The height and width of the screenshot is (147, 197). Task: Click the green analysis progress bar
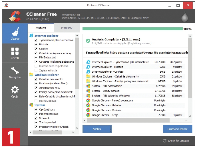(132, 29)
